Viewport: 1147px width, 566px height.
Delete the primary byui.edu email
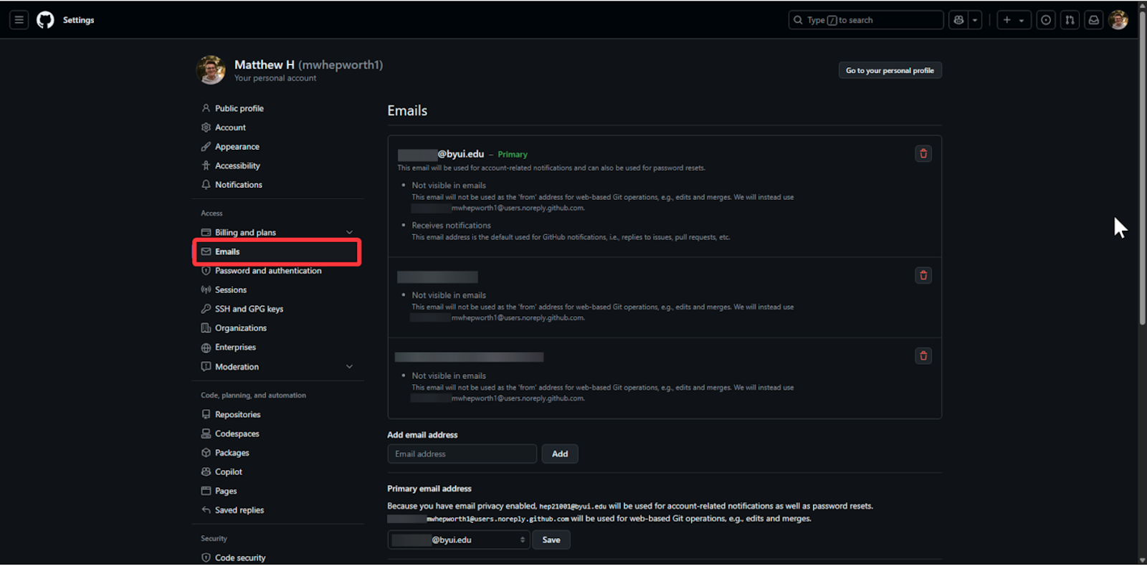(x=923, y=153)
